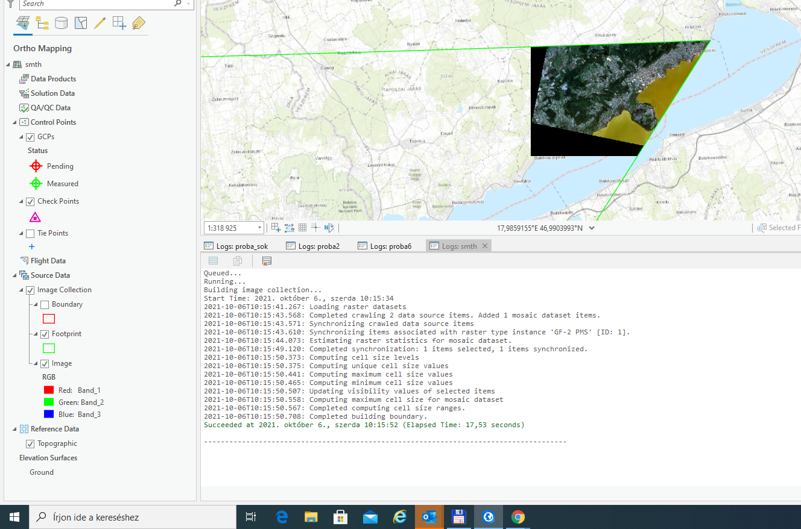Uncheck the Footprint checkbox
Screen dimensions: 801x529
coord(45,334)
